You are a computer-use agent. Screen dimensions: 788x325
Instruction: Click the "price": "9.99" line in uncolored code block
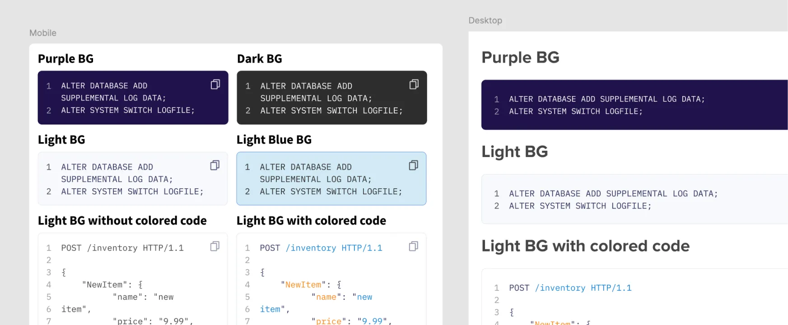153,321
